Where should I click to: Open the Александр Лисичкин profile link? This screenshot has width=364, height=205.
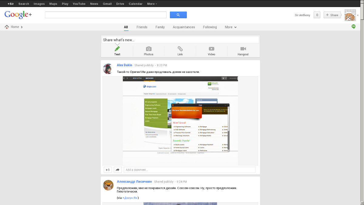134,182
